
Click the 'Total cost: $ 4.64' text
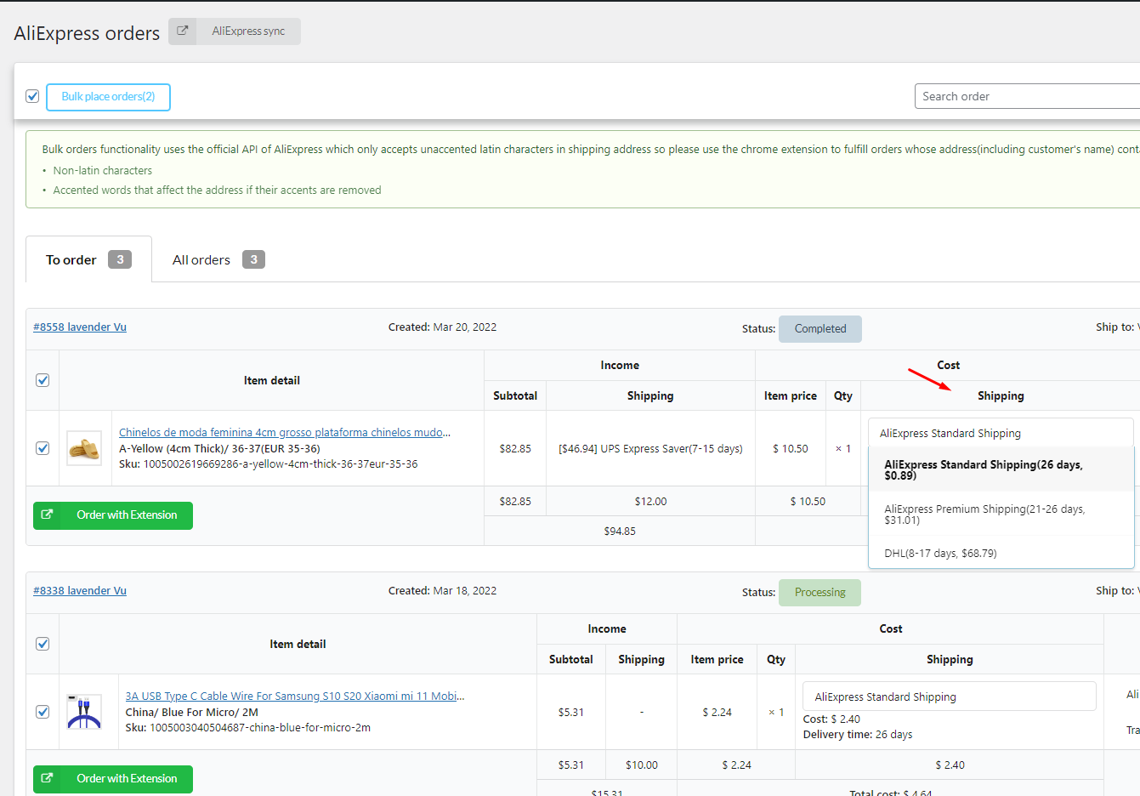click(x=891, y=793)
